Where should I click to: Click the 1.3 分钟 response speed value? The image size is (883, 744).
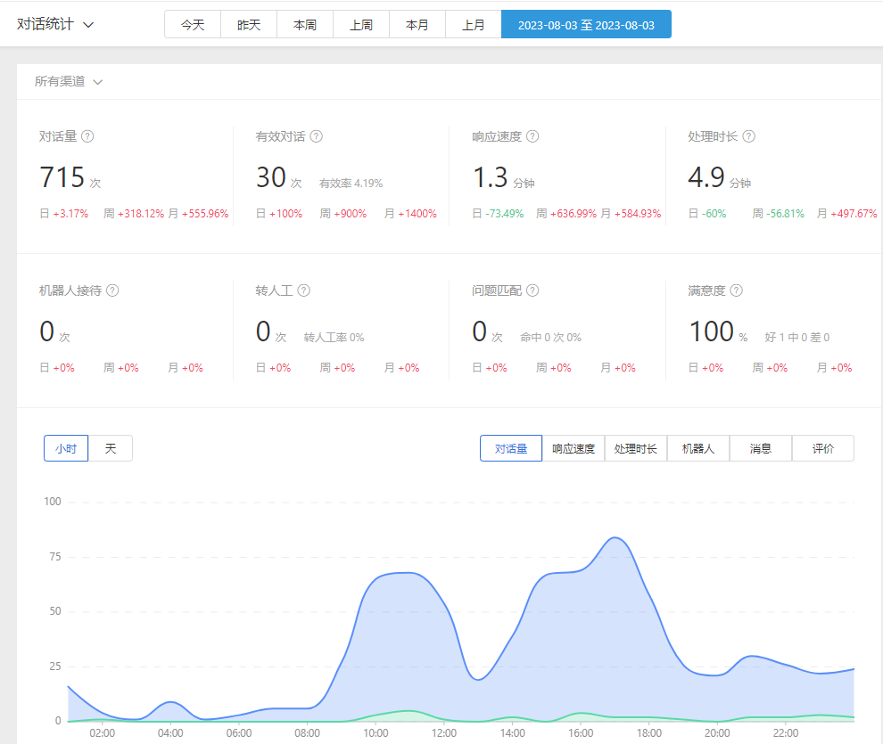tap(503, 177)
